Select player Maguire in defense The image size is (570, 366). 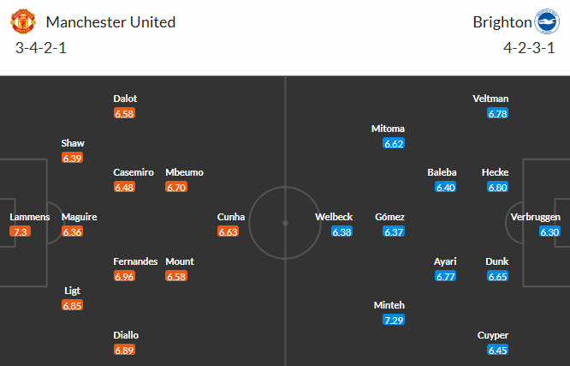point(78,217)
